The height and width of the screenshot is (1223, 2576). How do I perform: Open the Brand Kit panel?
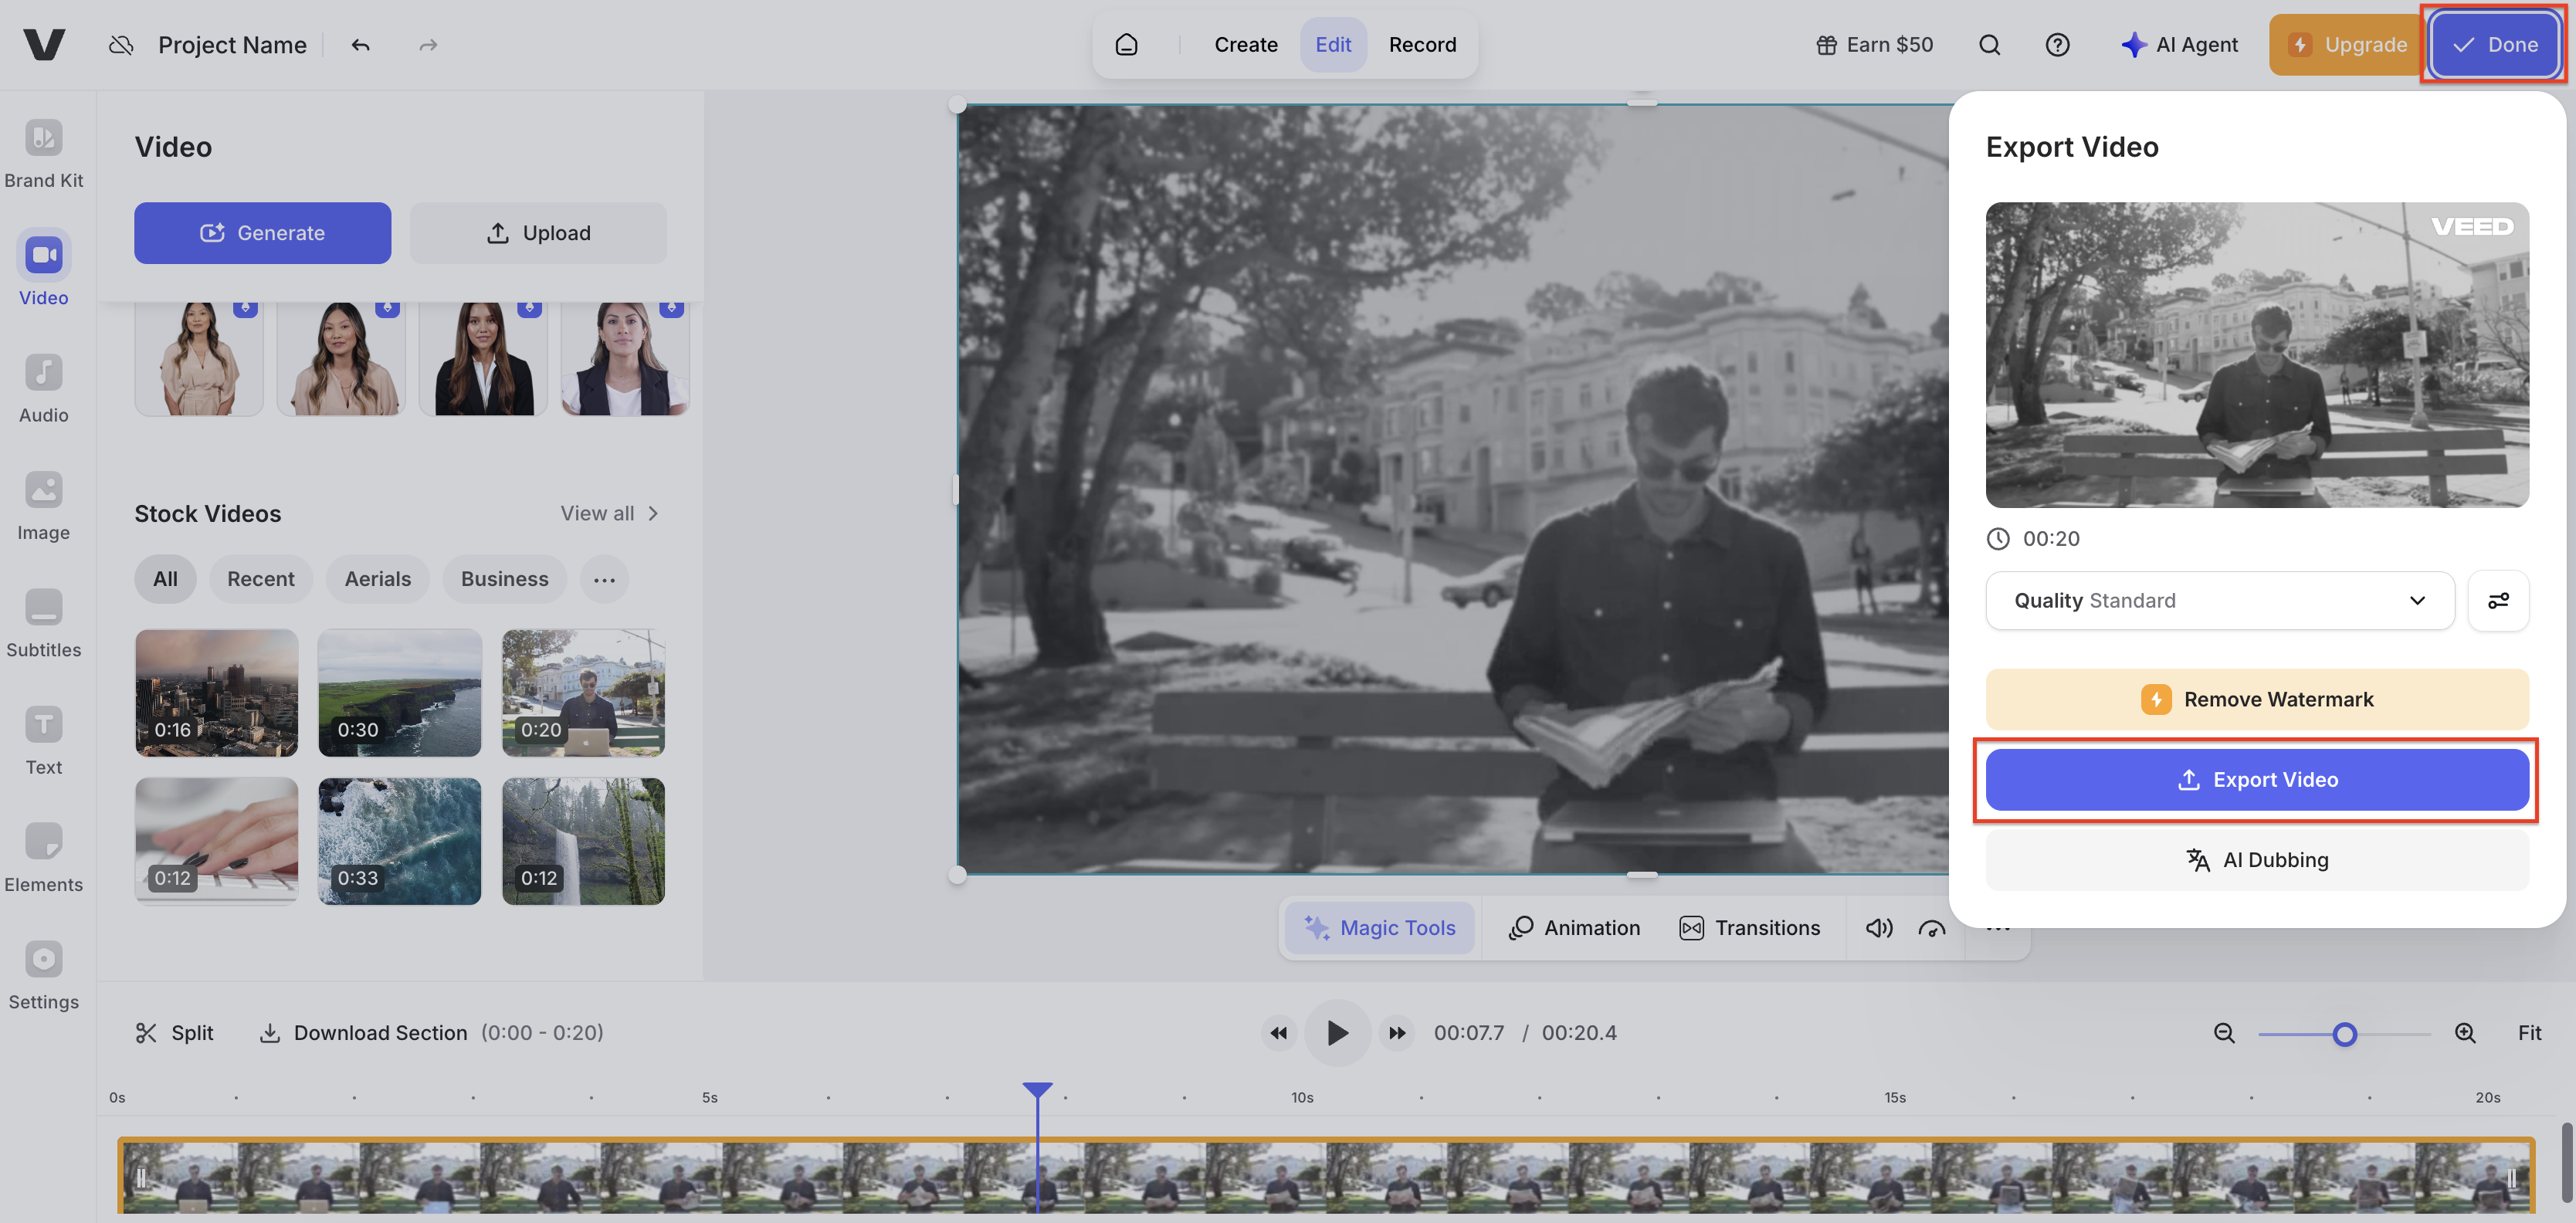[x=43, y=152]
